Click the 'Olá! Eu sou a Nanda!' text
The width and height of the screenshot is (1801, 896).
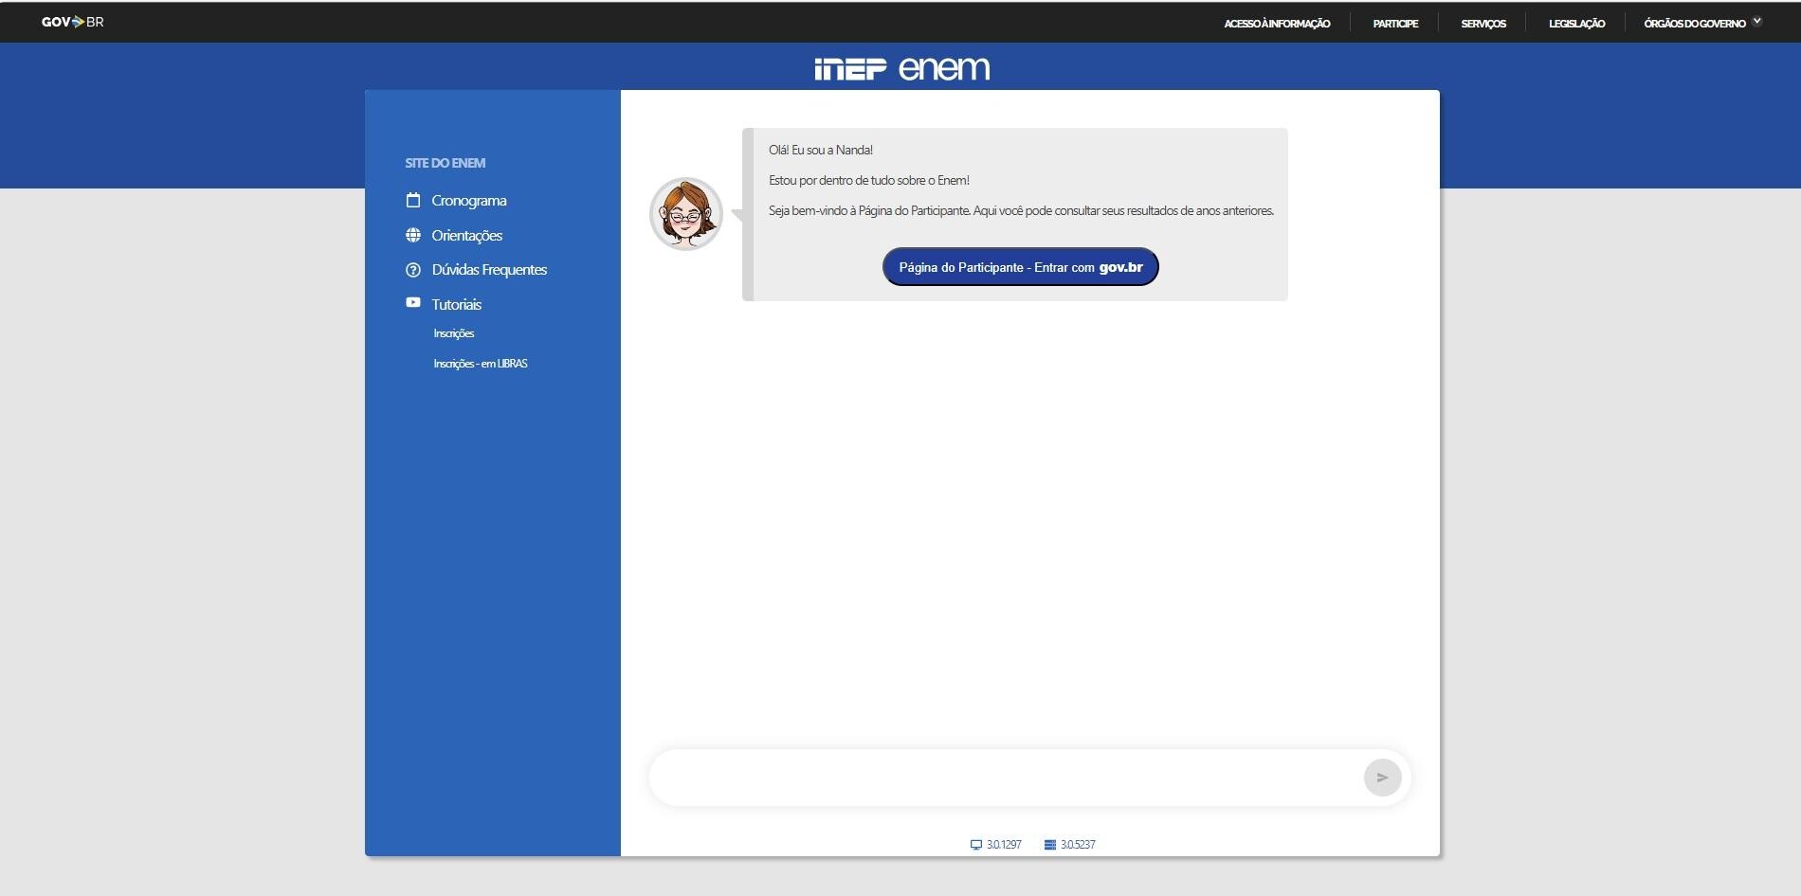[821, 150]
